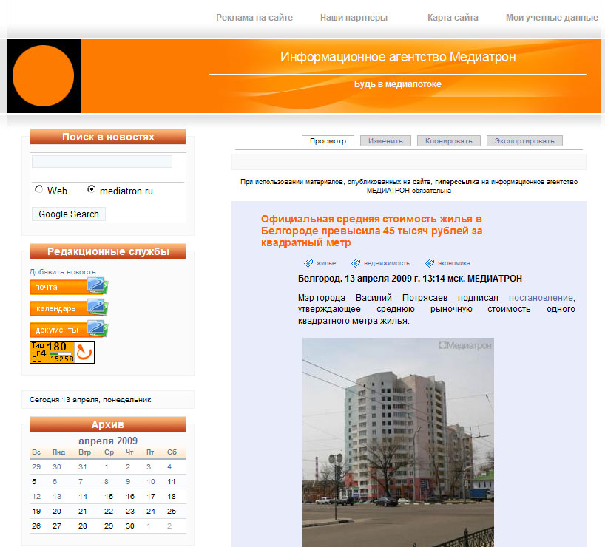Image resolution: width=605 pixels, height=547 pixels.
Task: Open the постановление link in the article
Action: click(x=541, y=298)
